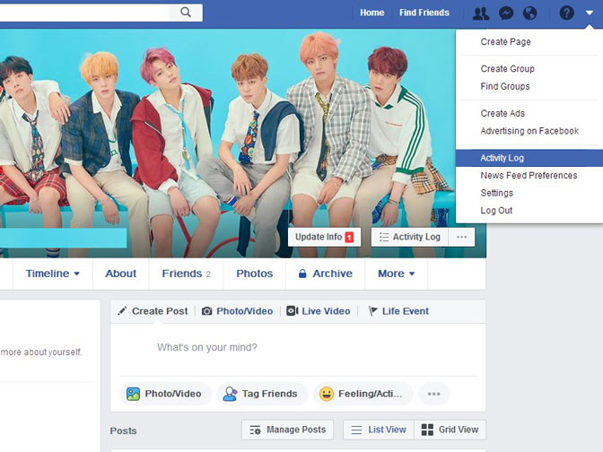Open the friend requests icon
This screenshot has height=452, width=603.
481,13
